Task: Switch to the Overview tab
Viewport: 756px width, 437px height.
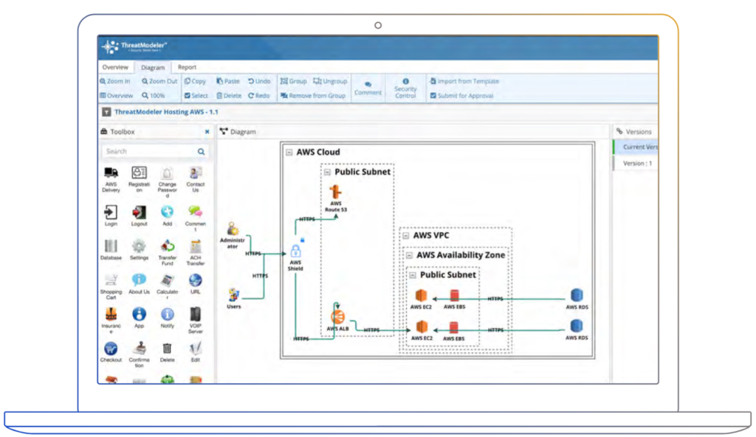Action: [x=115, y=67]
